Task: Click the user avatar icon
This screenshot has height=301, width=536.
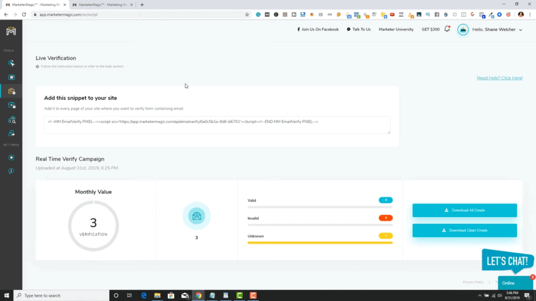Action: click(x=463, y=30)
